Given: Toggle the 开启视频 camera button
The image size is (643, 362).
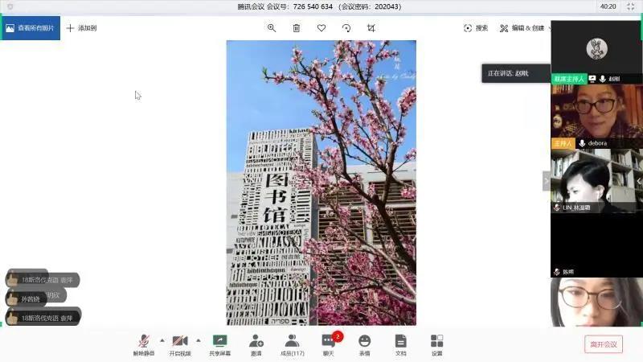Looking at the screenshot, I should pos(180,343).
